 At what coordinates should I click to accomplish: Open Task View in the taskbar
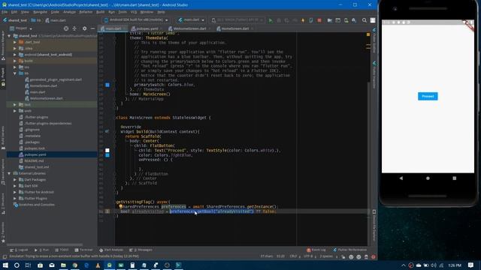[x=28, y=265]
